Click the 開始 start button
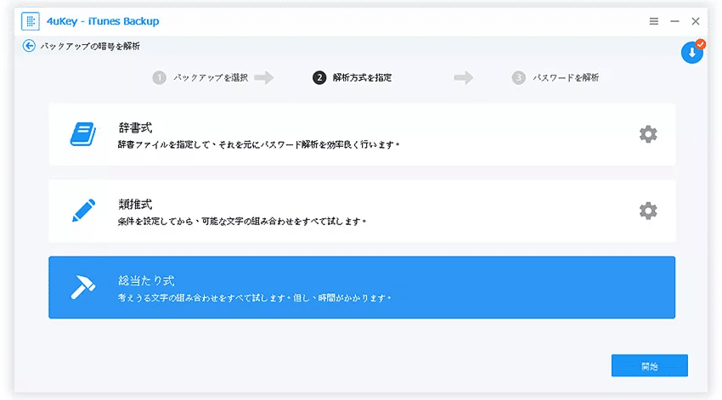 (649, 365)
